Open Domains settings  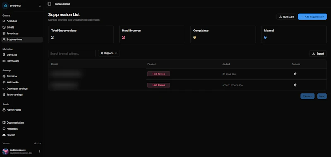point(22,76)
